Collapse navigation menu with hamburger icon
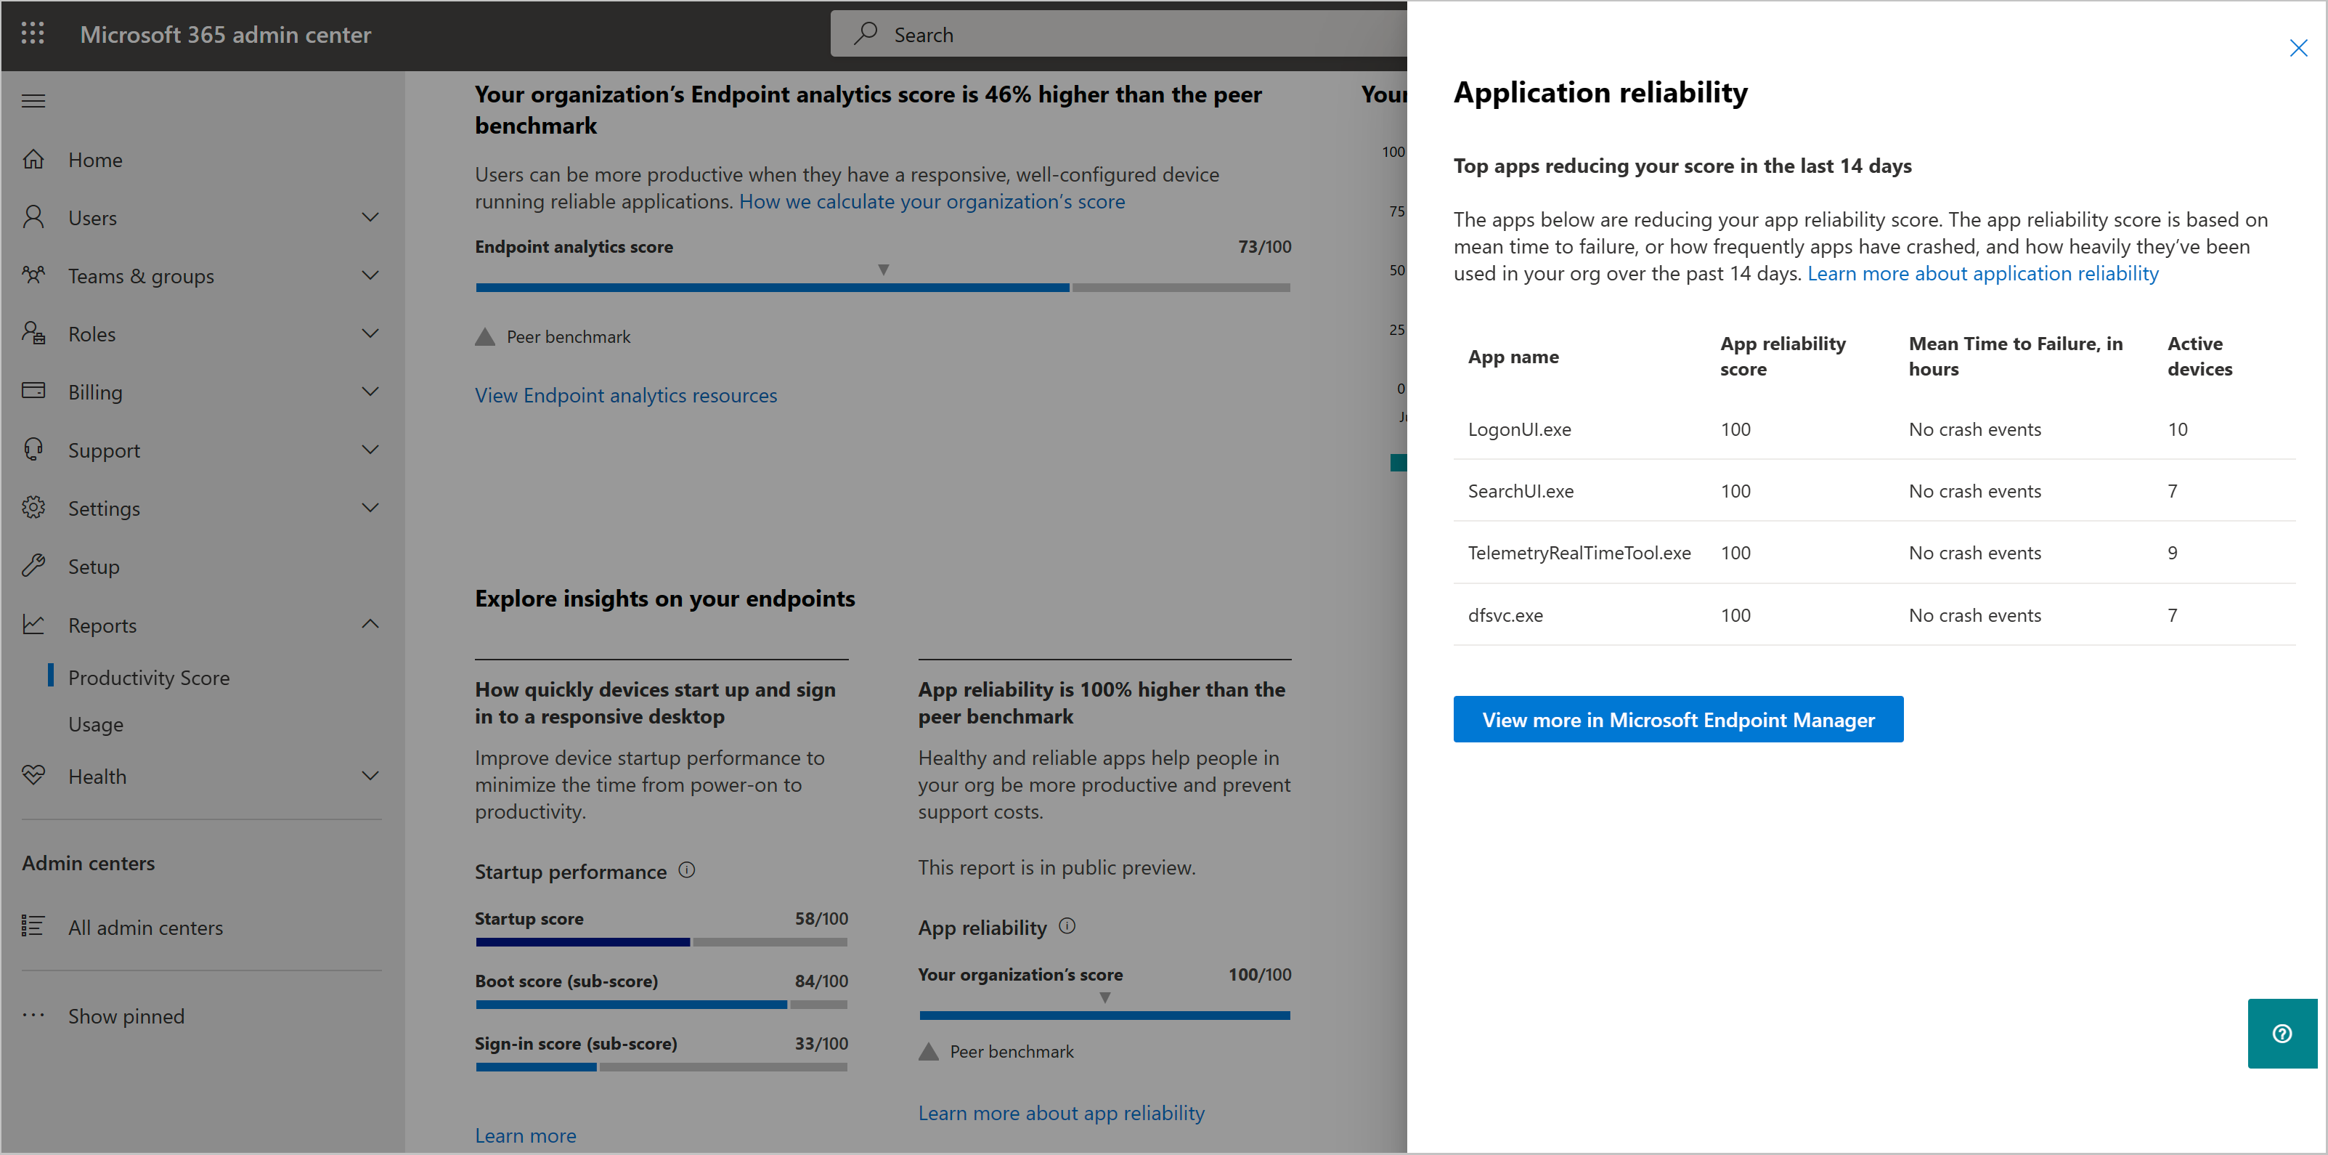Screen dimensions: 2328x1155 point(33,100)
